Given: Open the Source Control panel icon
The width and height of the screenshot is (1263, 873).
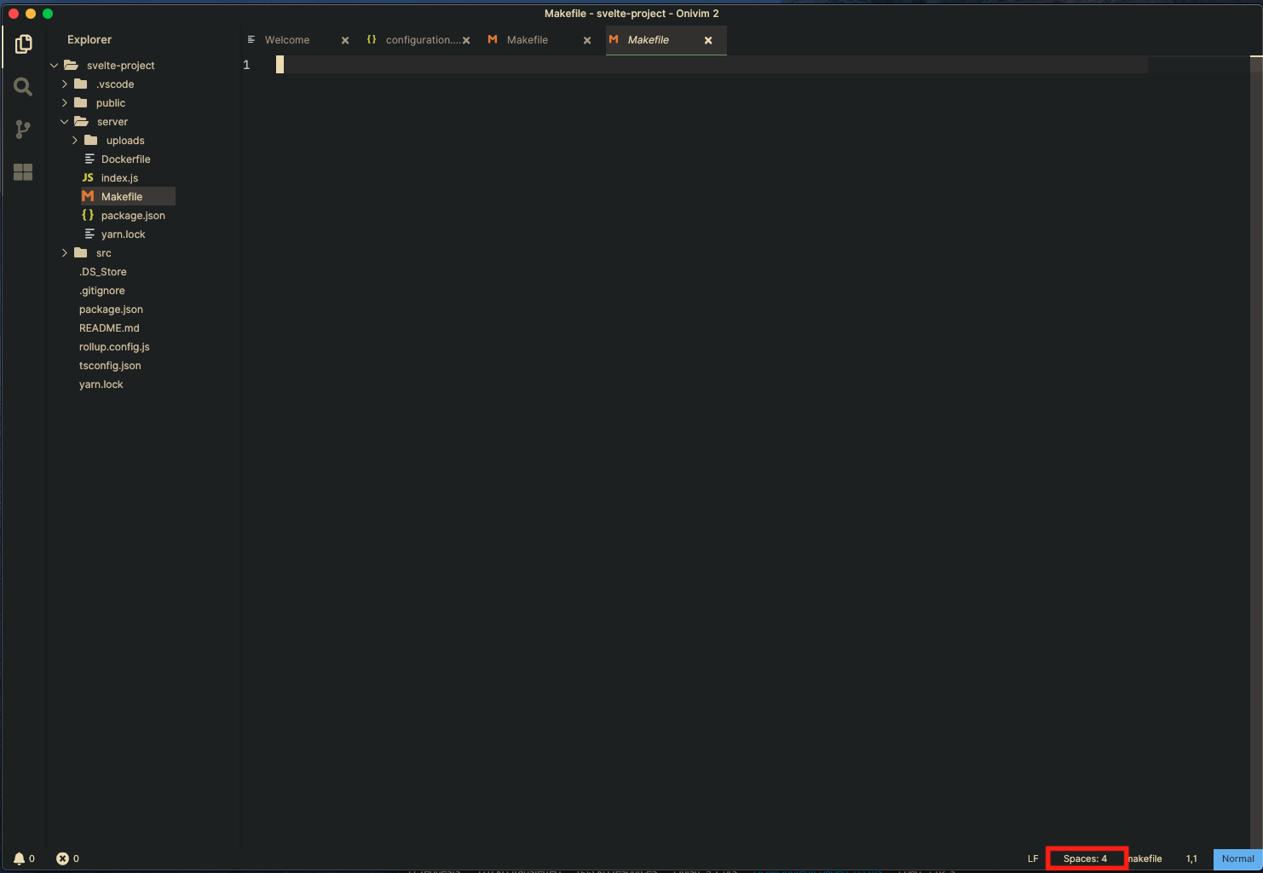Looking at the screenshot, I should [x=23, y=129].
